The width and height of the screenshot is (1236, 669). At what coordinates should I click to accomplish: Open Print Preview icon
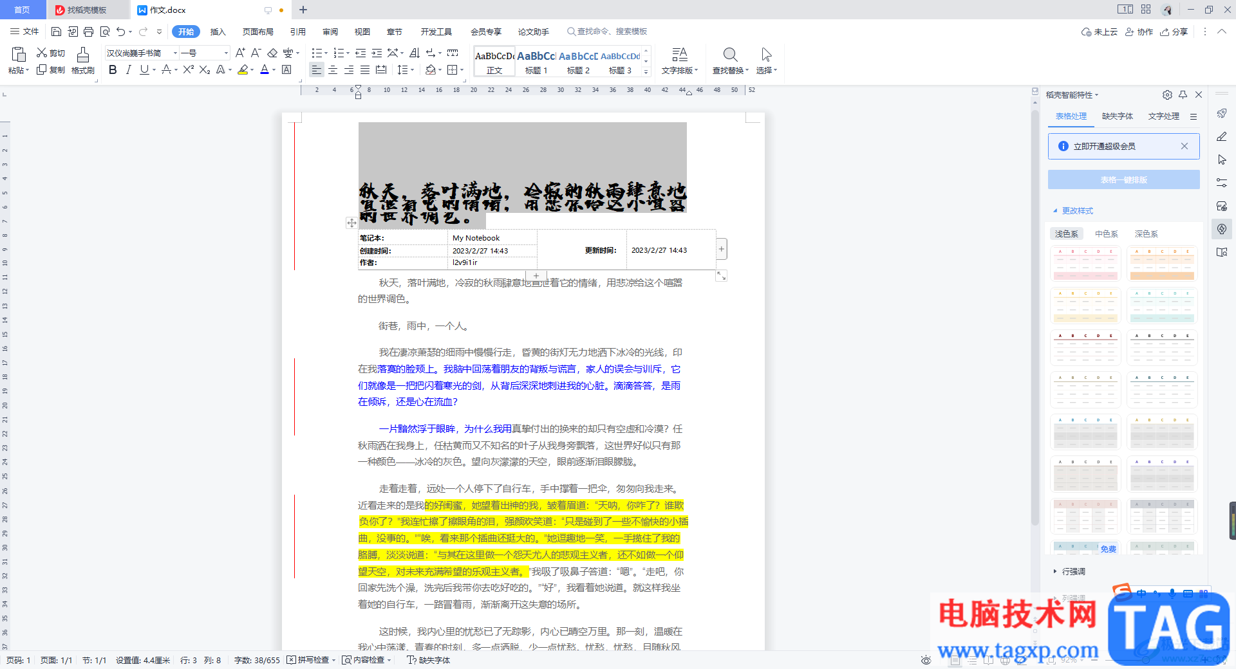104,32
